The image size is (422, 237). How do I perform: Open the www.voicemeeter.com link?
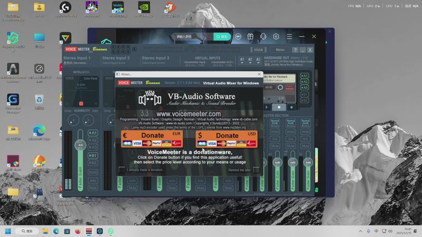coord(188,114)
